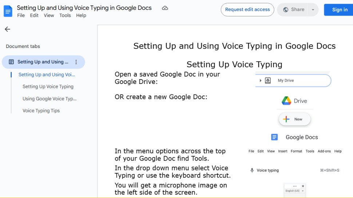Click the Drive logo image in the document
This screenshot has height=198, width=353.
294,101
